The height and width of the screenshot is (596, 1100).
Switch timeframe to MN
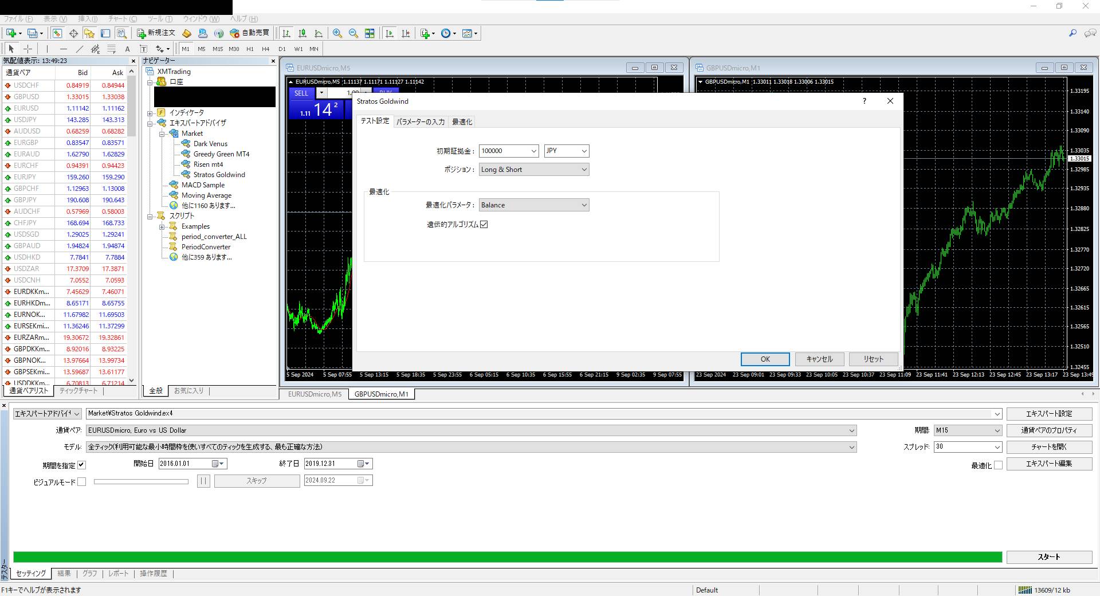(314, 49)
